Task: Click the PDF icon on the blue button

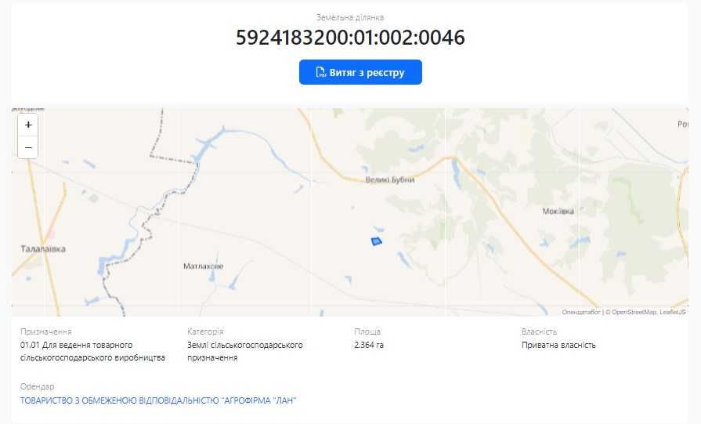Action: pos(321,72)
